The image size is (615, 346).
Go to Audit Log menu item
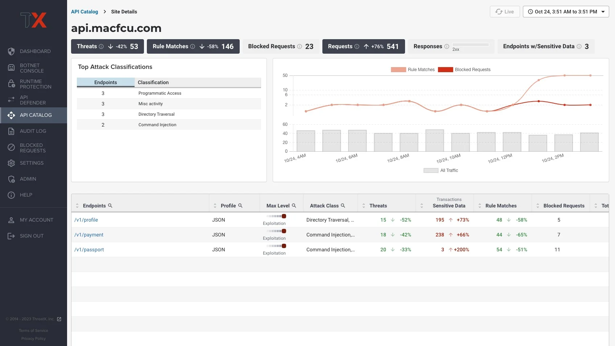(33, 131)
